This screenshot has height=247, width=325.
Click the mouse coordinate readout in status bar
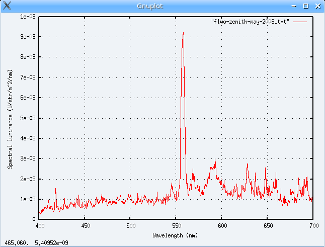tap(37, 243)
